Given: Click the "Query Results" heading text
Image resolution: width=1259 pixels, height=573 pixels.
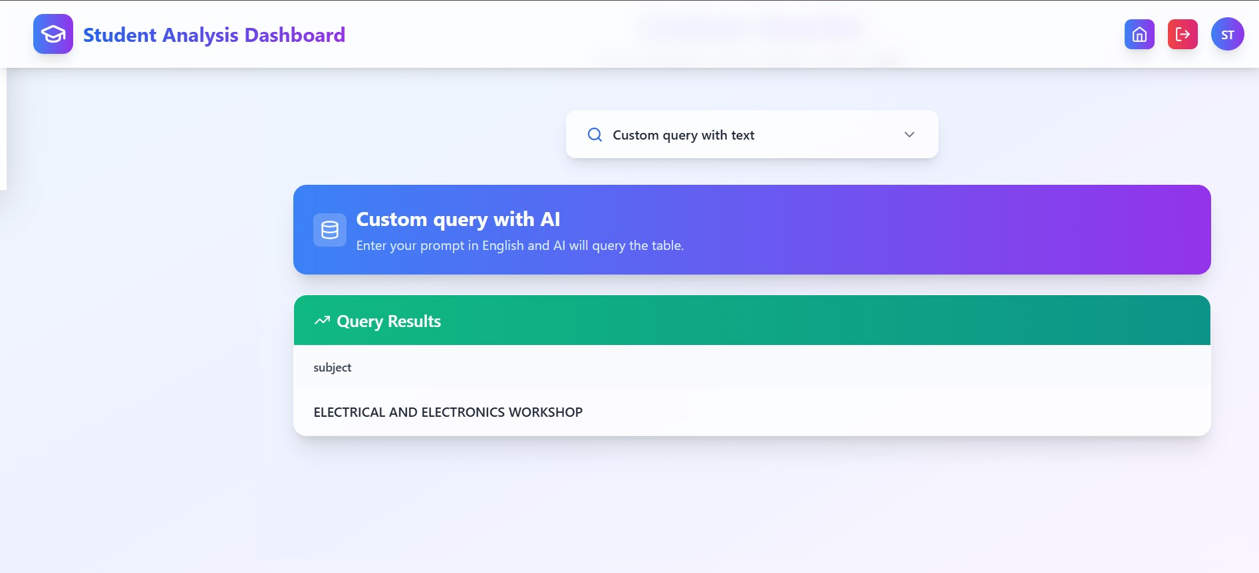Looking at the screenshot, I should 388,322.
